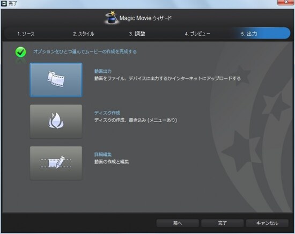Viewport: 295px width, 234px height.
Task: Open the ディスク作成 heading link
Action: (107, 112)
